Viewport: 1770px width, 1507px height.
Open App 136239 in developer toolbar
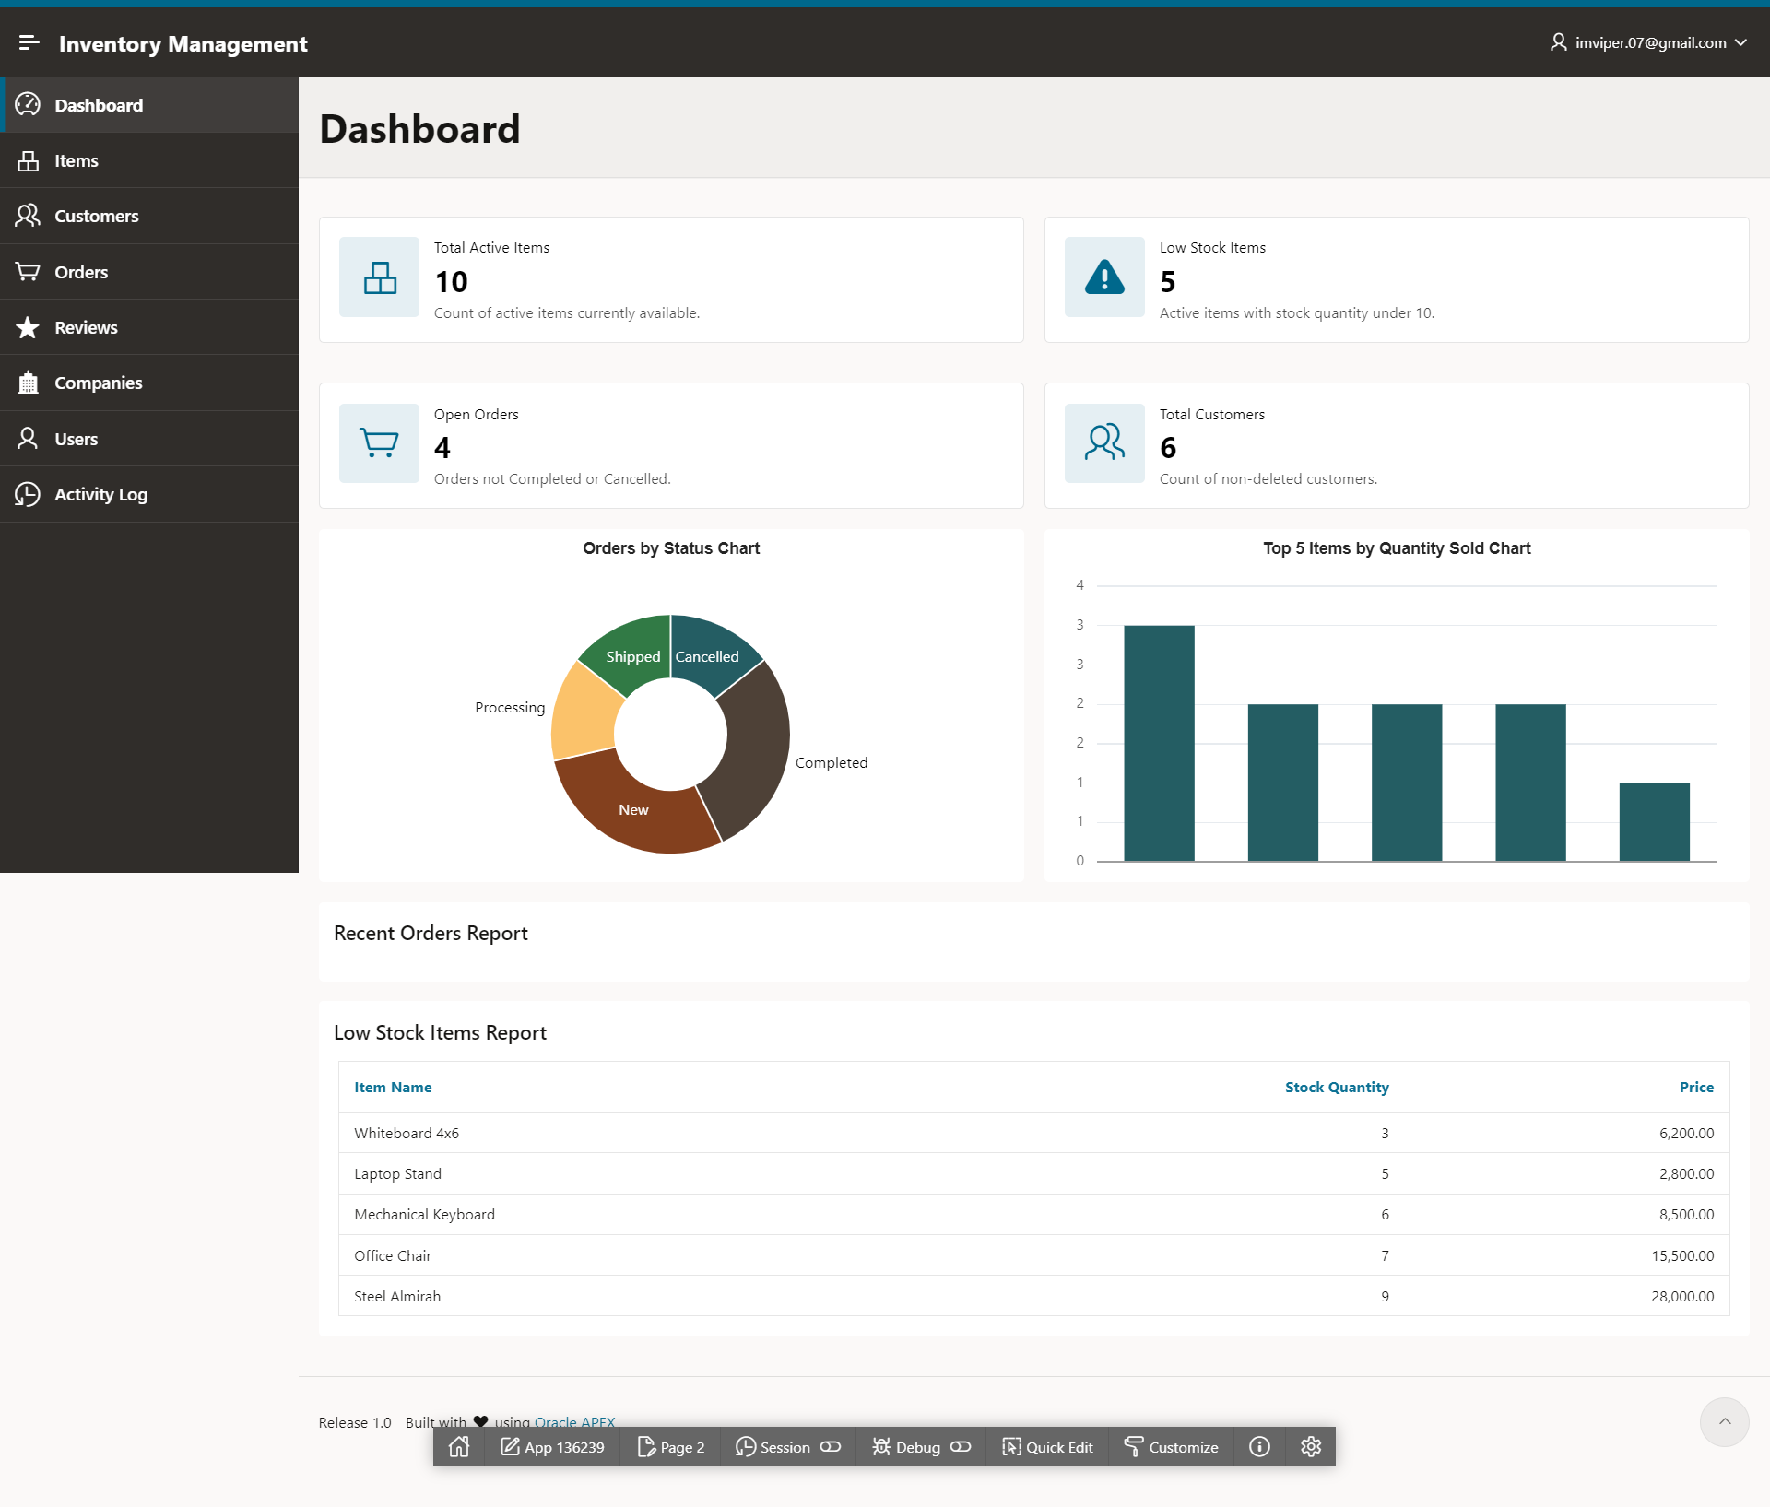coord(552,1447)
